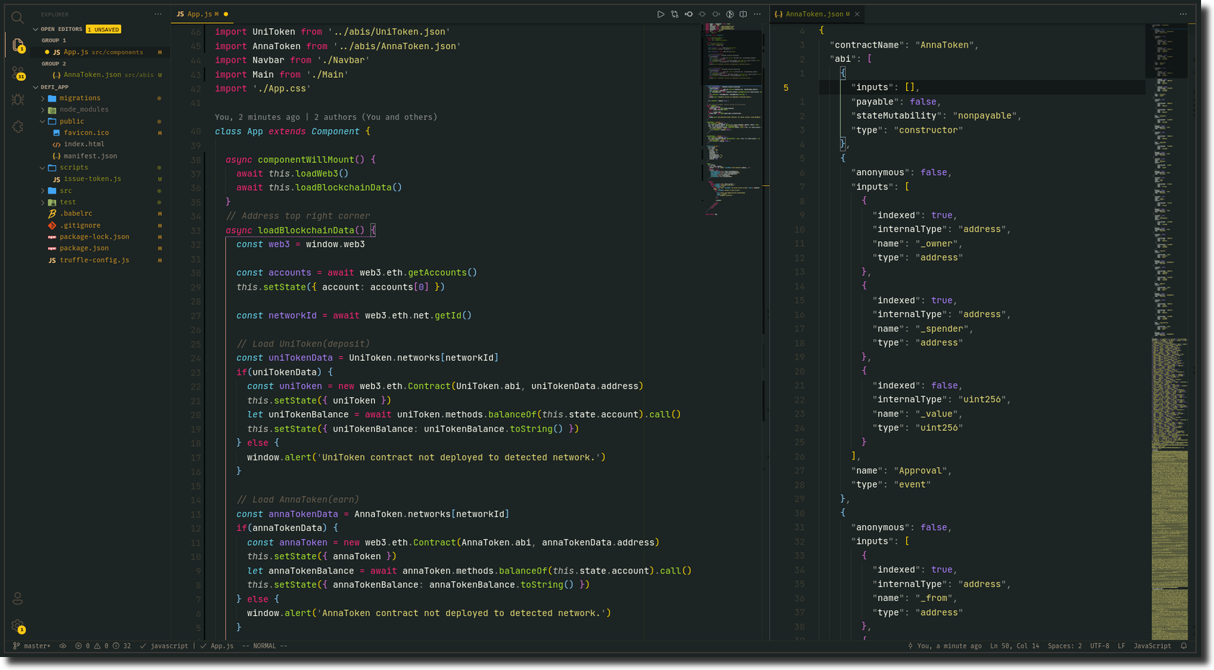Click the split editor icon for App.js

pyautogui.click(x=743, y=14)
